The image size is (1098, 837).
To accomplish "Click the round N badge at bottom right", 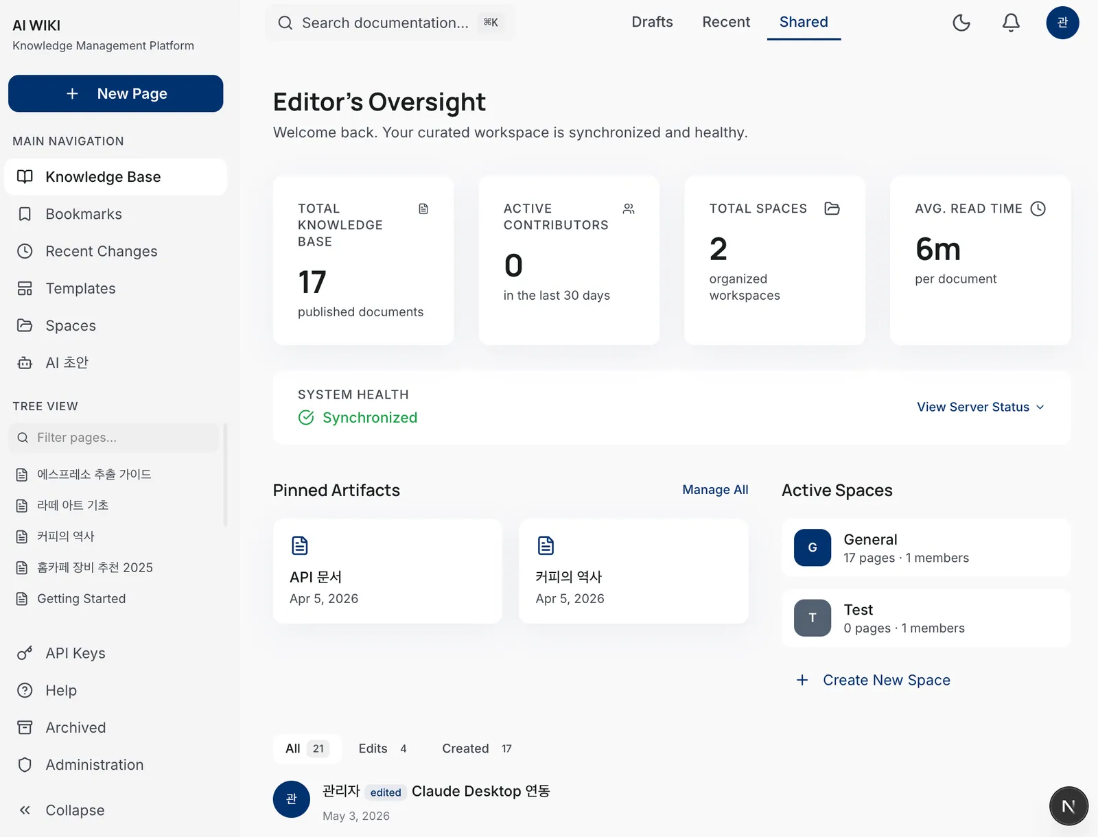I will (x=1068, y=806).
